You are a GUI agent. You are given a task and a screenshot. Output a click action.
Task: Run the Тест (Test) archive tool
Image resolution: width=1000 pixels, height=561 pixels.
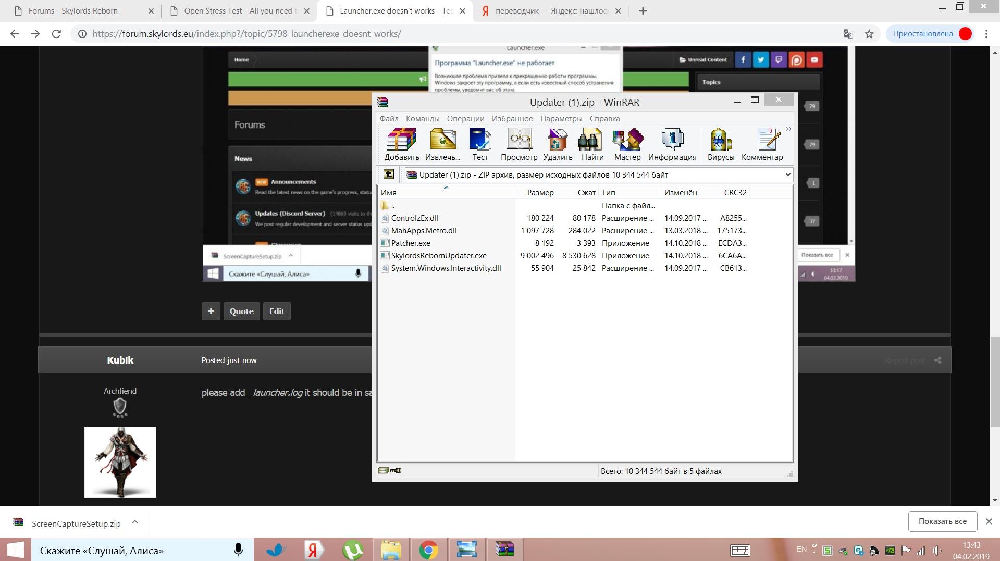click(x=480, y=144)
